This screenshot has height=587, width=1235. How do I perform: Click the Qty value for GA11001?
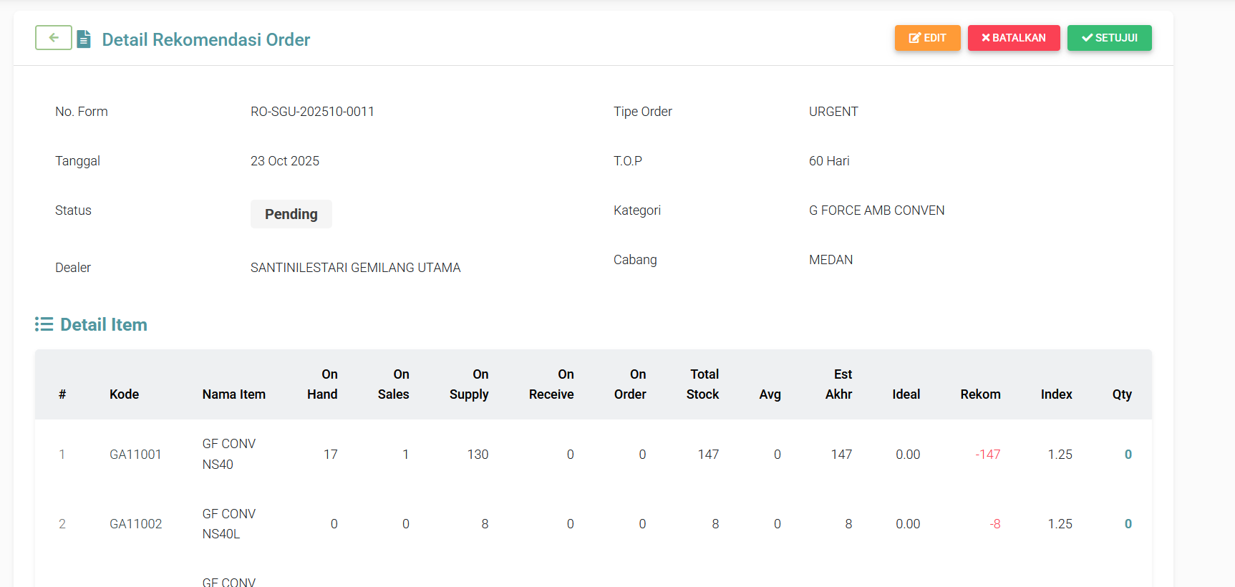[x=1128, y=455]
